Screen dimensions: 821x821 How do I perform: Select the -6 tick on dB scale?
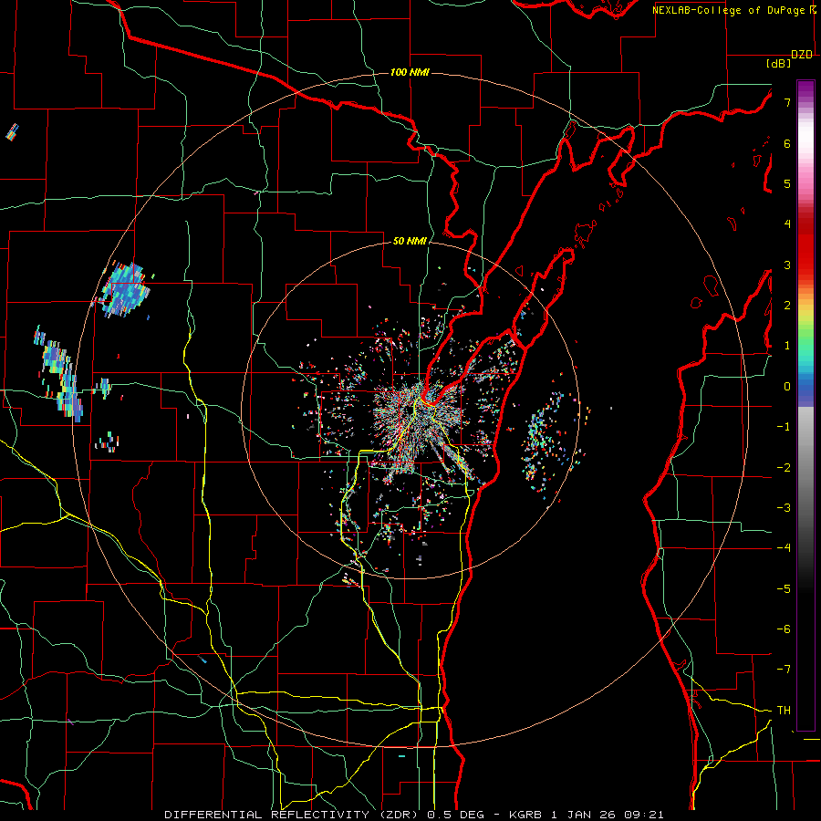pyautogui.click(x=784, y=629)
